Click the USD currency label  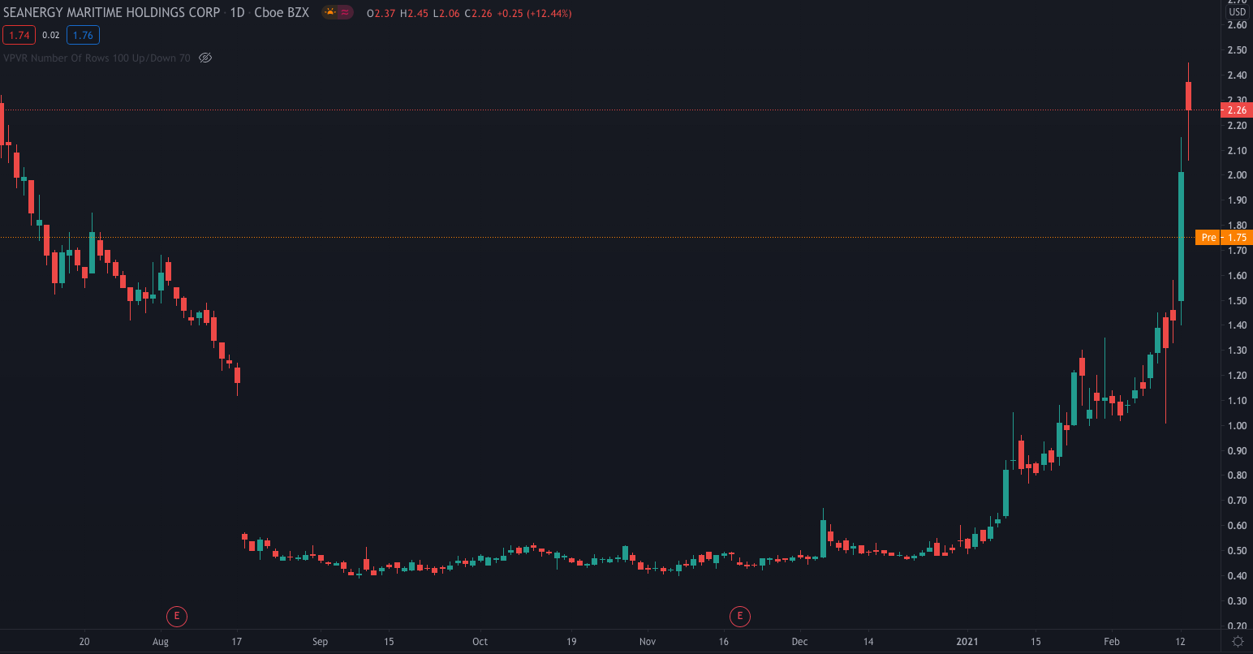click(1237, 11)
